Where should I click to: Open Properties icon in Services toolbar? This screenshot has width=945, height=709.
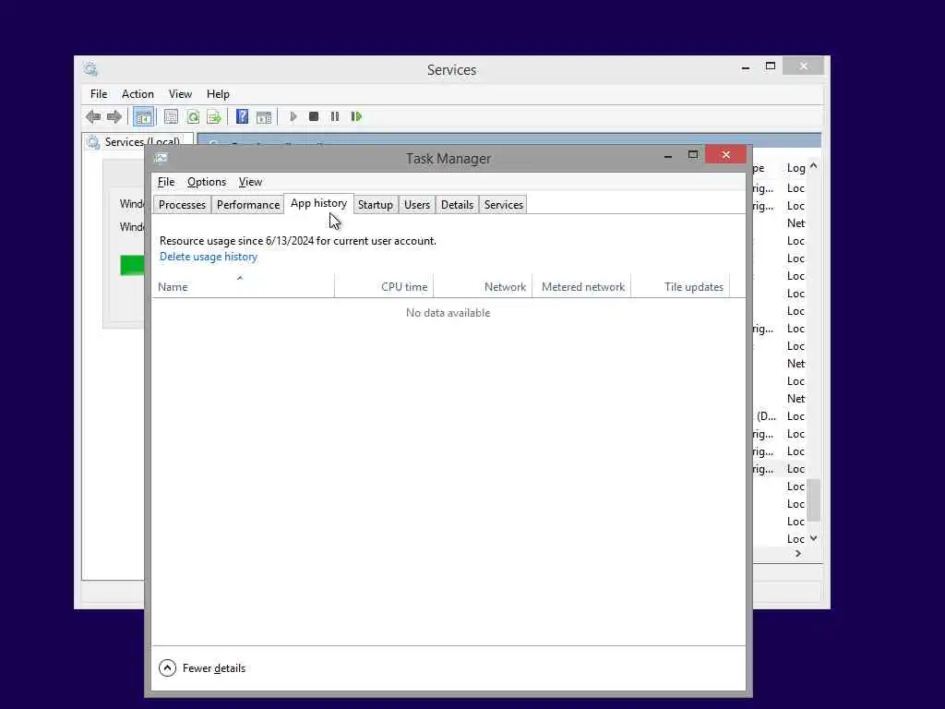click(171, 116)
